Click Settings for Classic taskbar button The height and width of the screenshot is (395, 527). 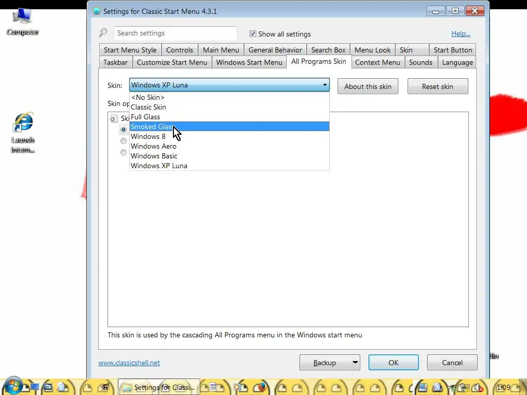[159, 387]
